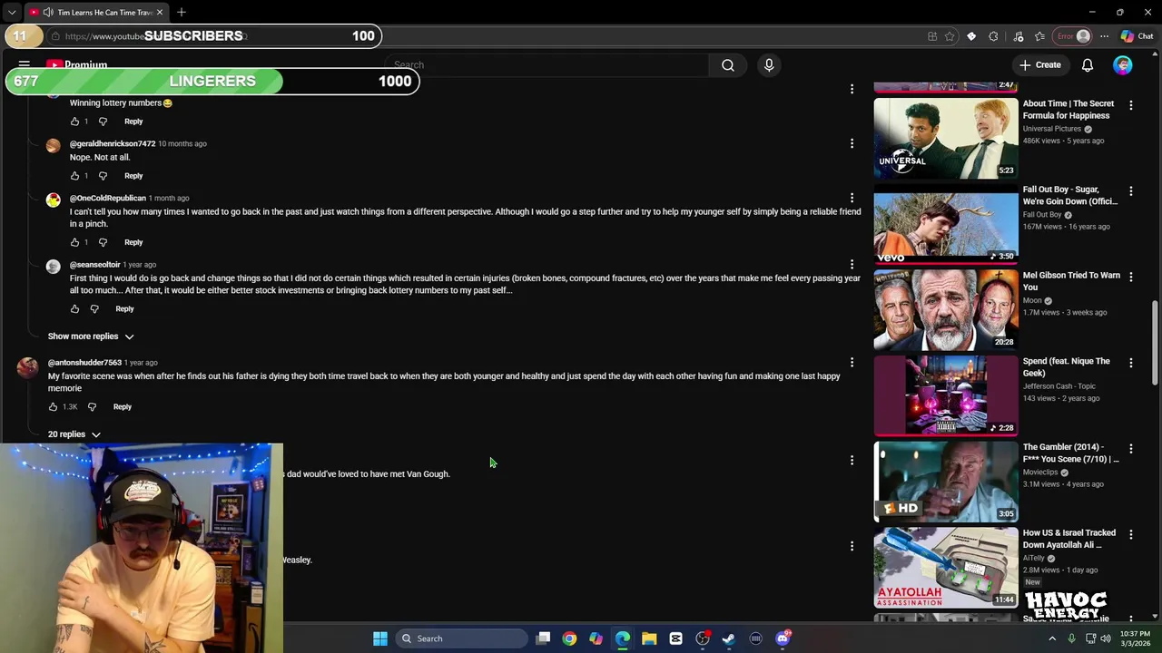The width and height of the screenshot is (1162, 653).
Task: Open browser settings and more ellipsis
Action: pyautogui.click(x=1104, y=36)
